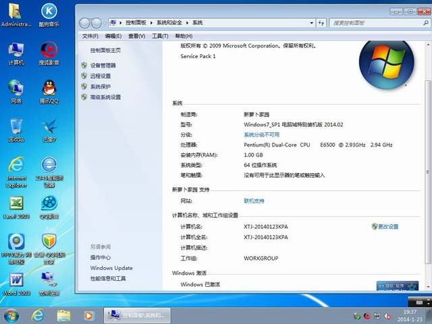Click the search magnifier icon

tap(426, 23)
